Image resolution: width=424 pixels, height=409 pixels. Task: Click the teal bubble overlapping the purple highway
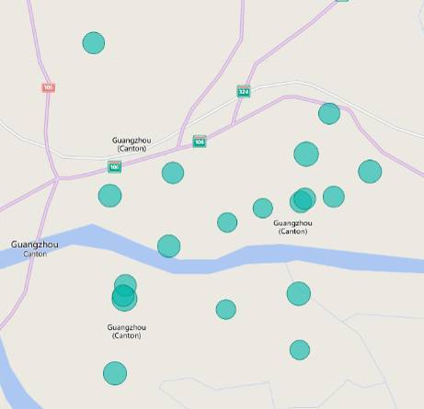click(x=329, y=114)
